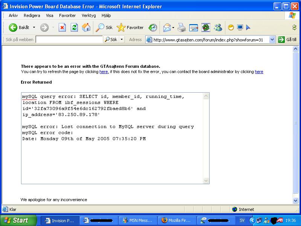Click the printer icon in toolbar
Screen dimensions: 301x226
click(181, 27)
